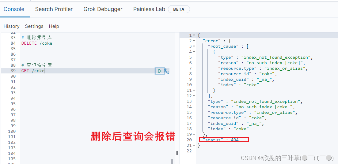Click the BETA badge next to Painless Lab

(x=179, y=9)
